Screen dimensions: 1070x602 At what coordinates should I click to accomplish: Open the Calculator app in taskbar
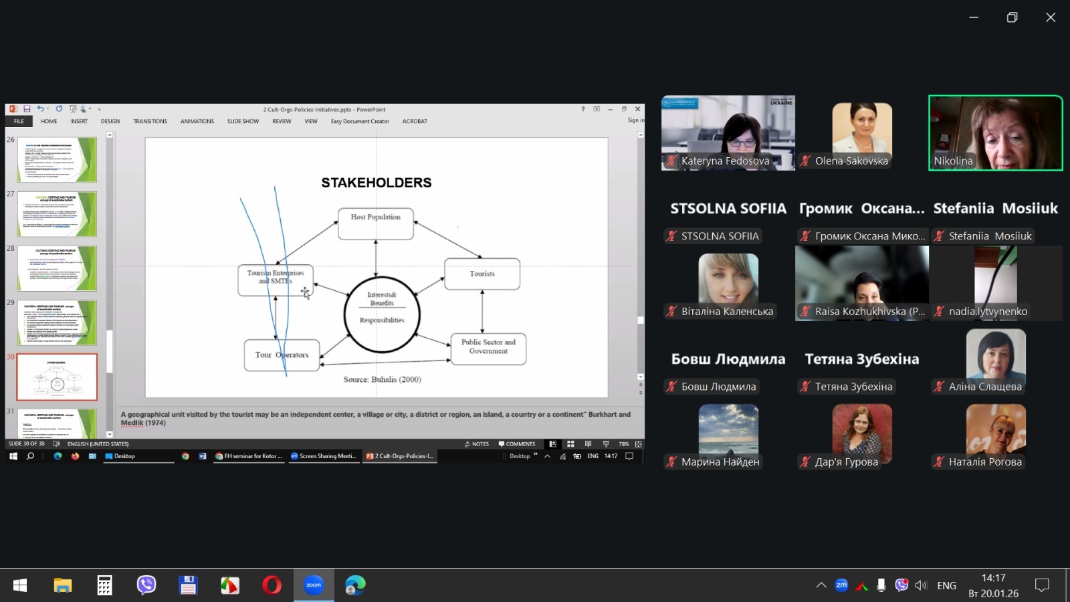[104, 585]
